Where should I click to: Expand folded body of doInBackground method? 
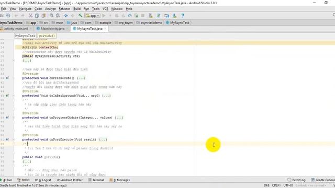pos(106,96)
